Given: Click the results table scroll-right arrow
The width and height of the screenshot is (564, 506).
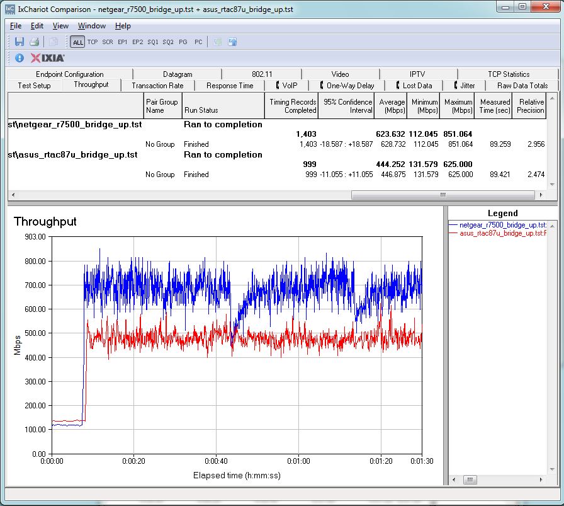Looking at the screenshot, I should (541, 195).
